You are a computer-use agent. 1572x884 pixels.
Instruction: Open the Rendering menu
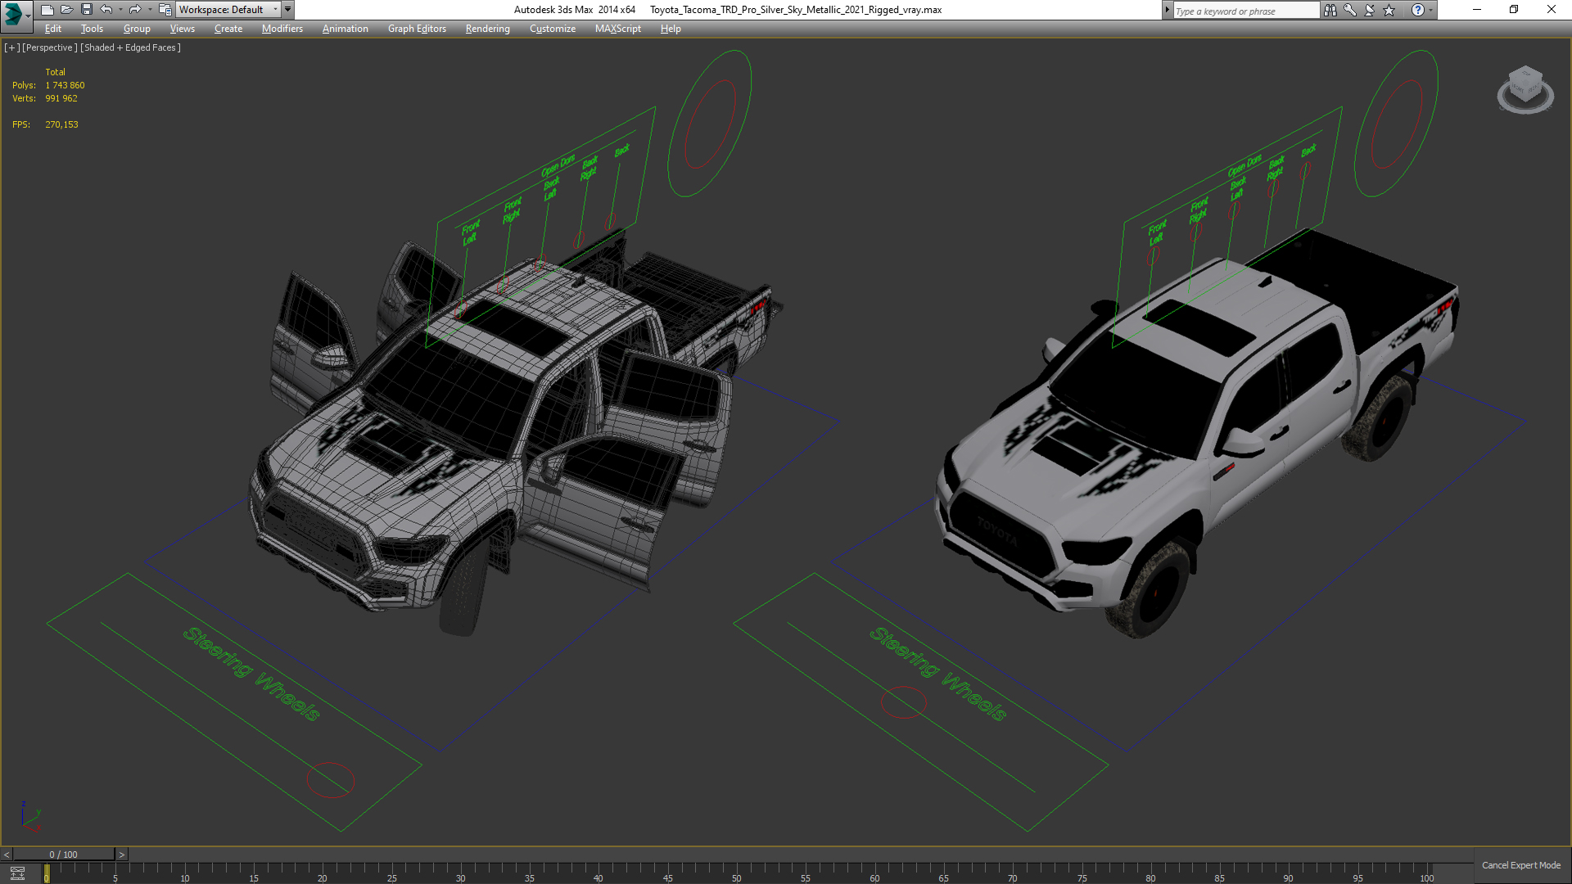click(487, 29)
